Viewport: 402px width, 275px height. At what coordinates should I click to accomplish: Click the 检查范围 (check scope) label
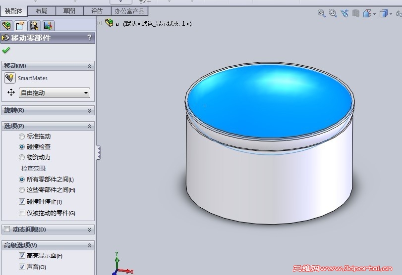click(34, 169)
